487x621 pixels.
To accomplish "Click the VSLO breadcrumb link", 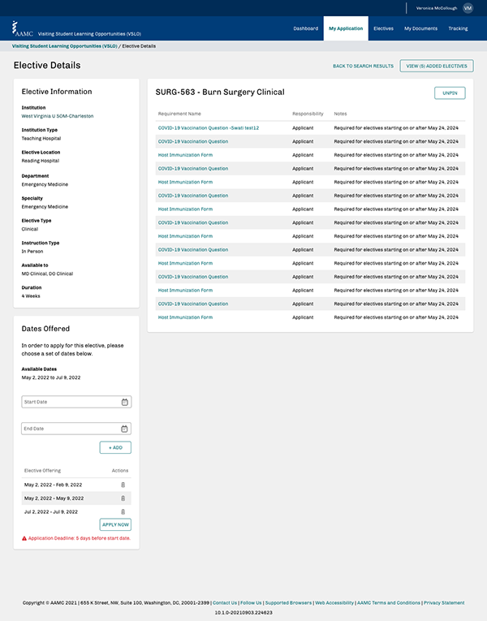I will 65,46.
